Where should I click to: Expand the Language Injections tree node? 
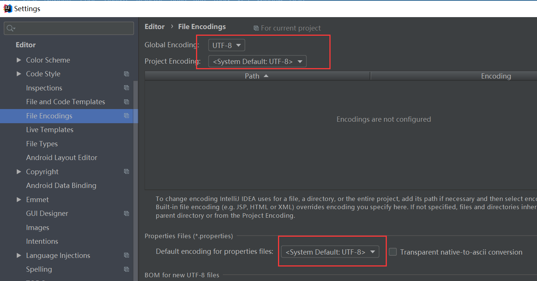pos(19,255)
